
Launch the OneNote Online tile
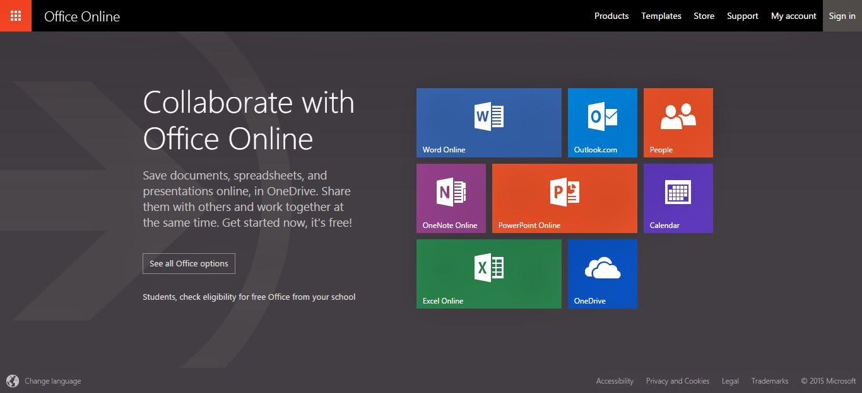pos(451,198)
